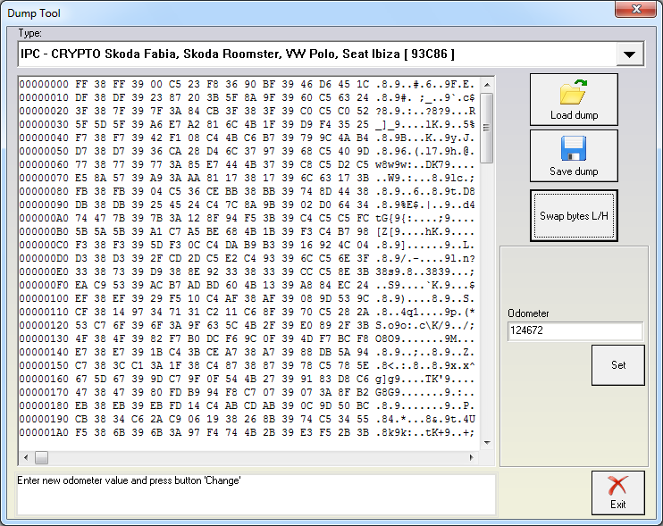Click hex row address 00000120
The width and height of the screenshot is (663, 526).
coord(44,325)
